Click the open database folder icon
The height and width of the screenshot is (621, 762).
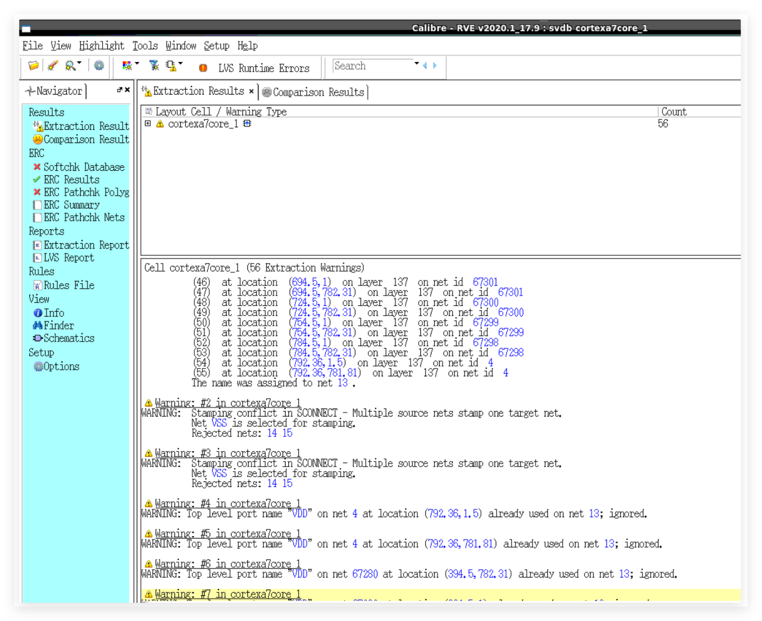33,65
